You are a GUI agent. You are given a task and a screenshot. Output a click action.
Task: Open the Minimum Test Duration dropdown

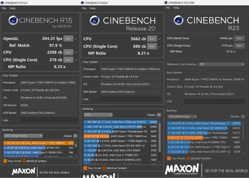[x=221, y=64]
